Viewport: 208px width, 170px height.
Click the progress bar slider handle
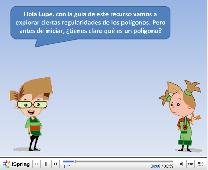[75, 161]
